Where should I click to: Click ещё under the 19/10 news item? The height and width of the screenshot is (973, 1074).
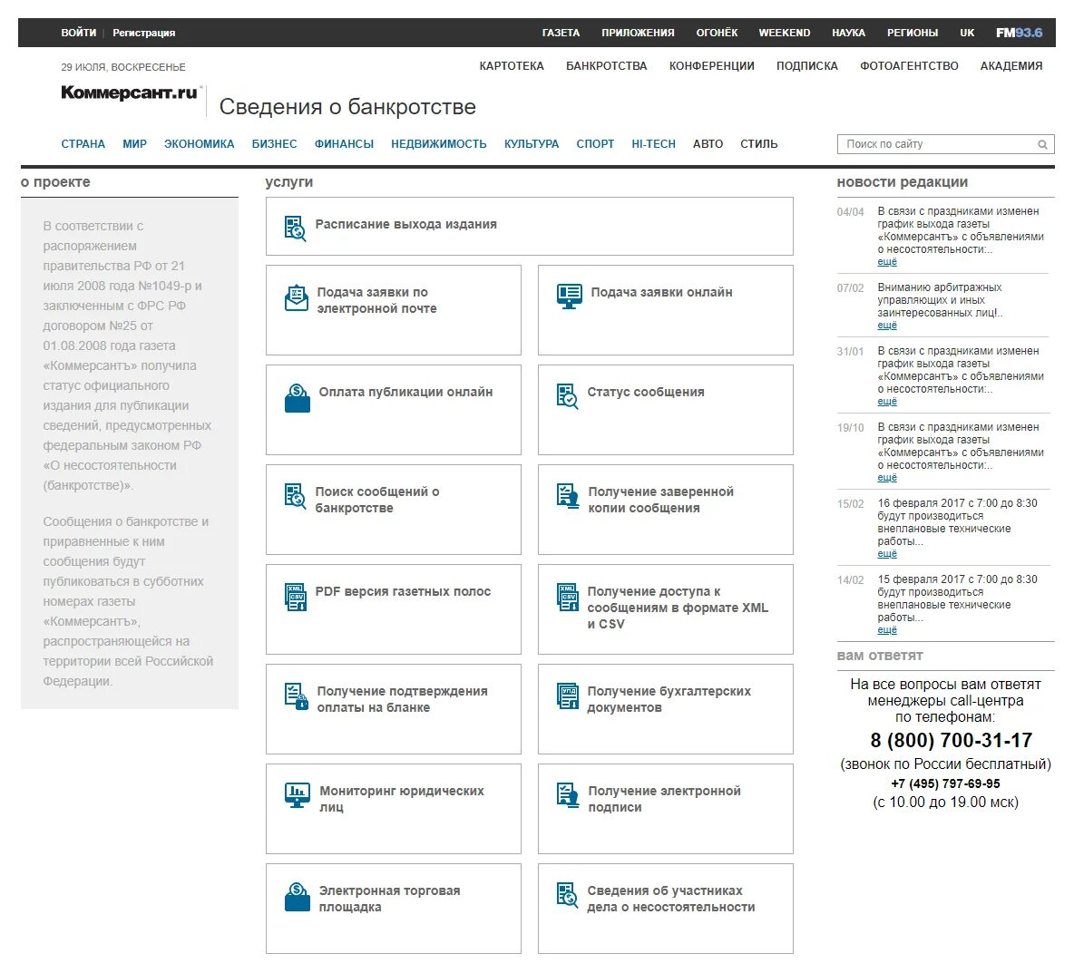887,478
